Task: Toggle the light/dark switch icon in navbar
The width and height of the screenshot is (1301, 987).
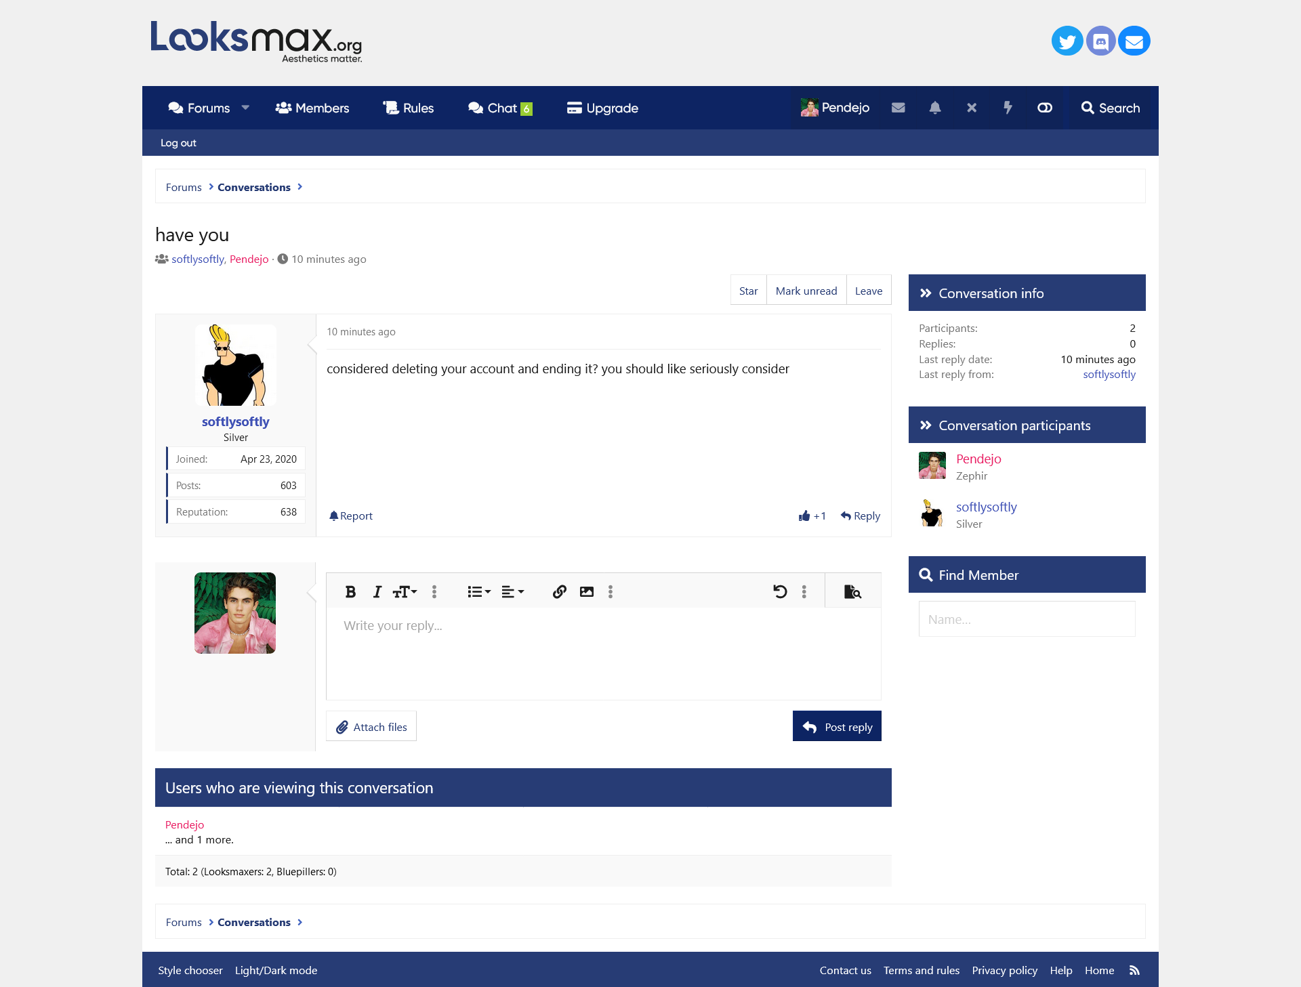Action: [x=1045, y=108]
